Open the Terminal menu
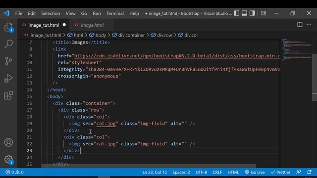 (x=115, y=13)
